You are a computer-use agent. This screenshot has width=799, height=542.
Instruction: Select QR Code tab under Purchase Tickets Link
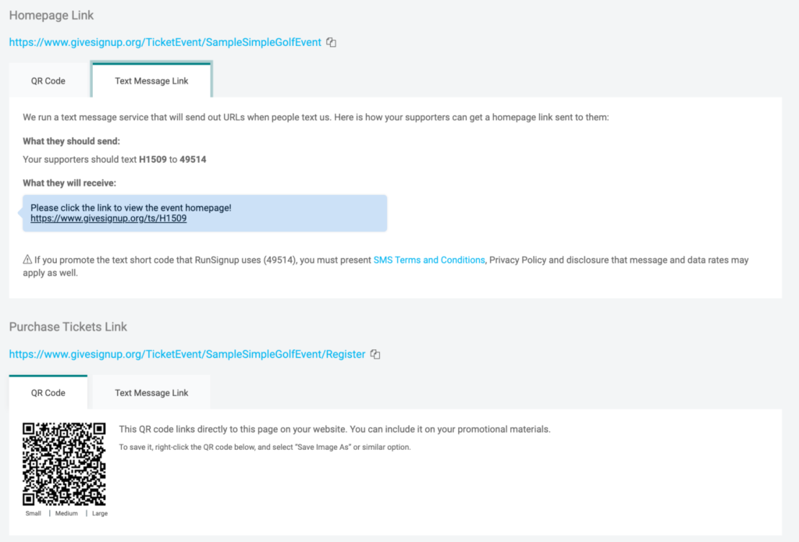pos(48,393)
